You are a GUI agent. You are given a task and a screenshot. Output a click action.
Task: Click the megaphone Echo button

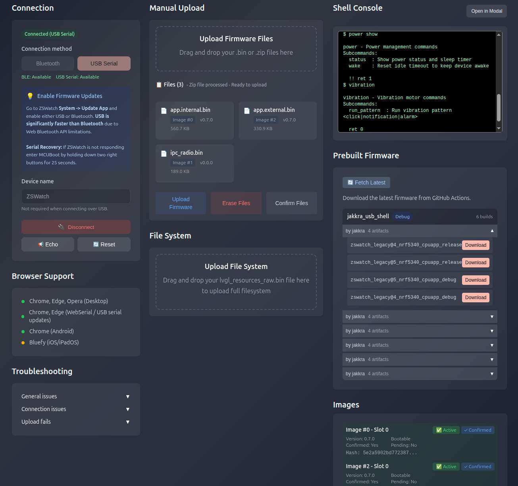coord(48,244)
